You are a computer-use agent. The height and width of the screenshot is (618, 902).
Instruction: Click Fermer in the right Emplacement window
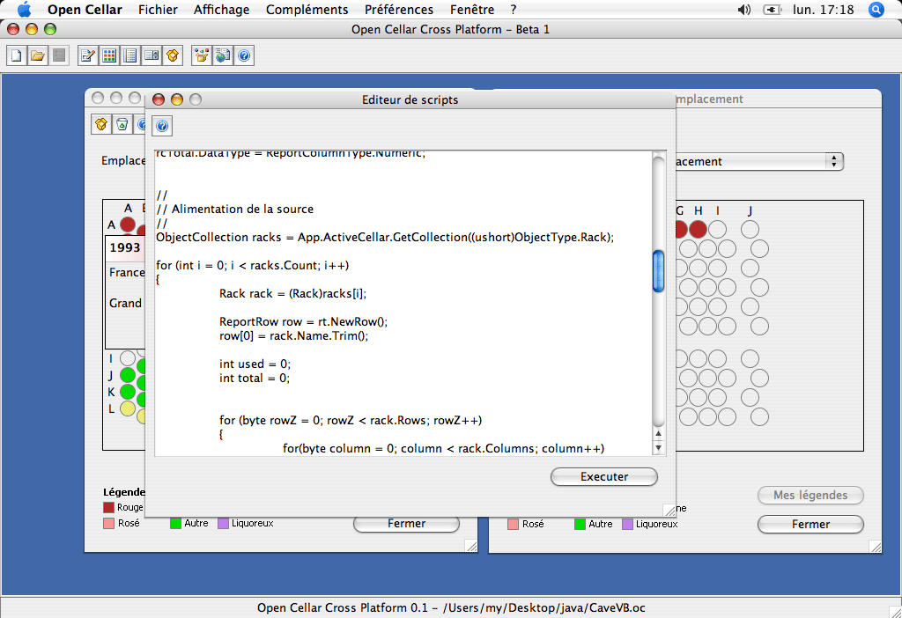(810, 525)
